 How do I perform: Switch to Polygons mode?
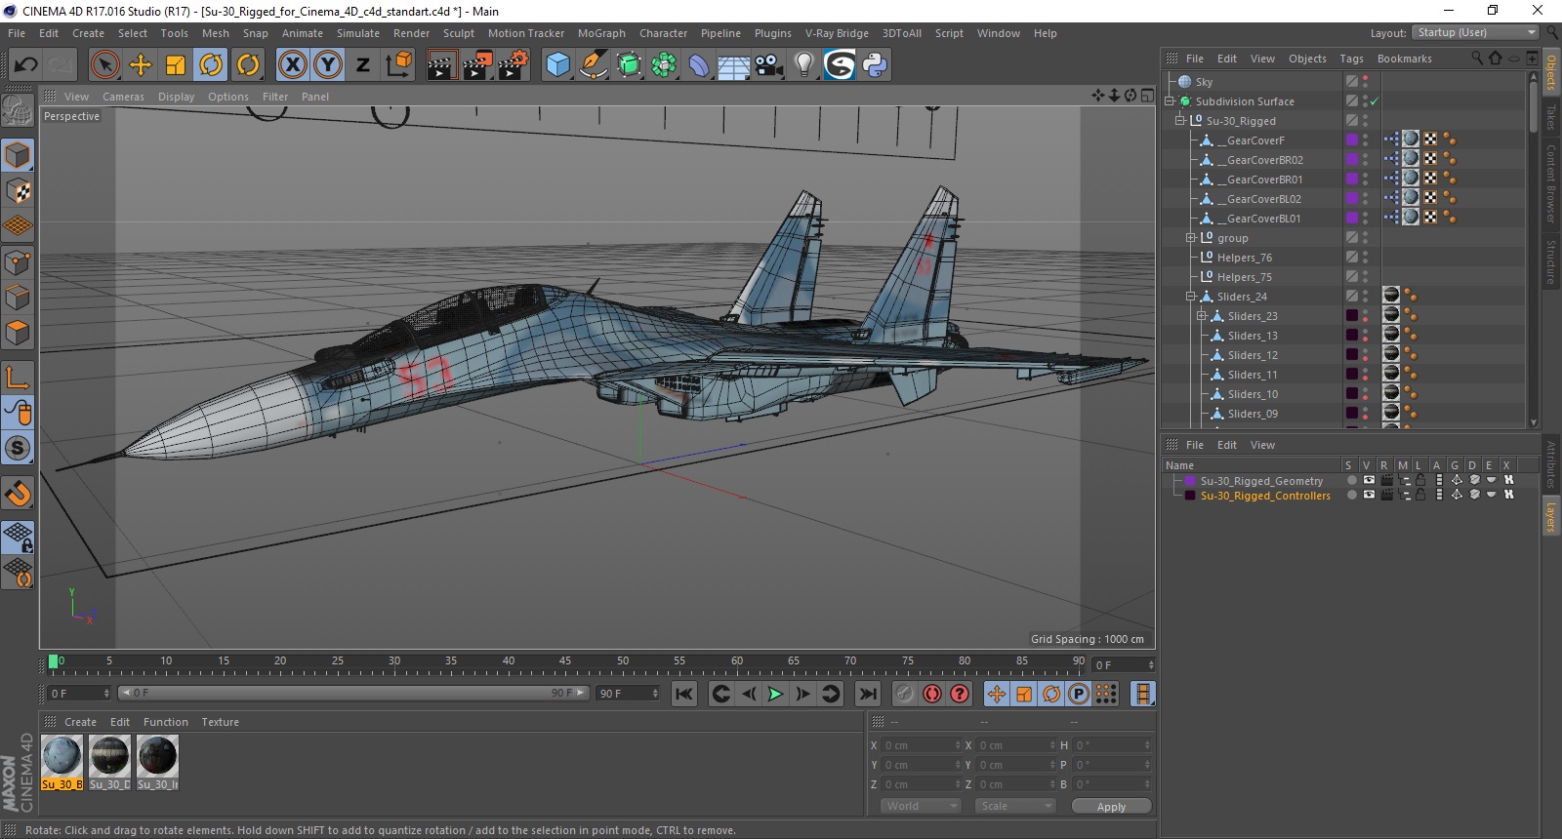point(18,334)
